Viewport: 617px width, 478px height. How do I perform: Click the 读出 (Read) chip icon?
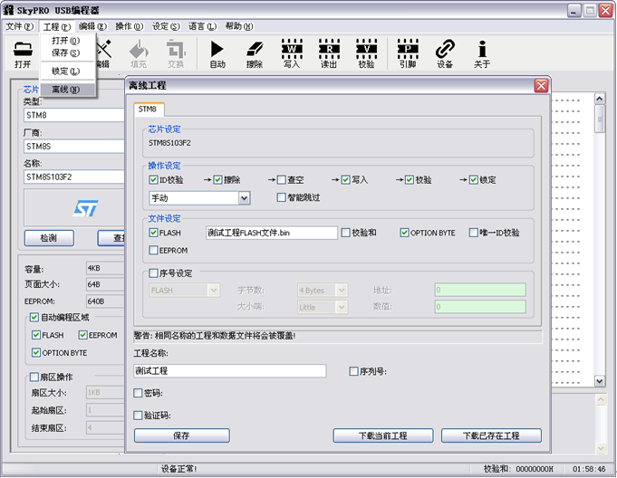coord(329,53)
